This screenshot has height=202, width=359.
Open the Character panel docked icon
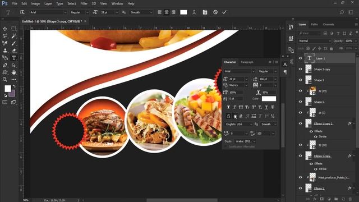coord(285,65)
